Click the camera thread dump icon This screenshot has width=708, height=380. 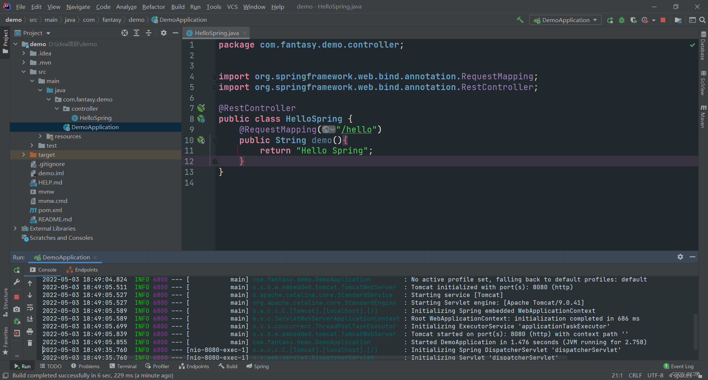17,309
